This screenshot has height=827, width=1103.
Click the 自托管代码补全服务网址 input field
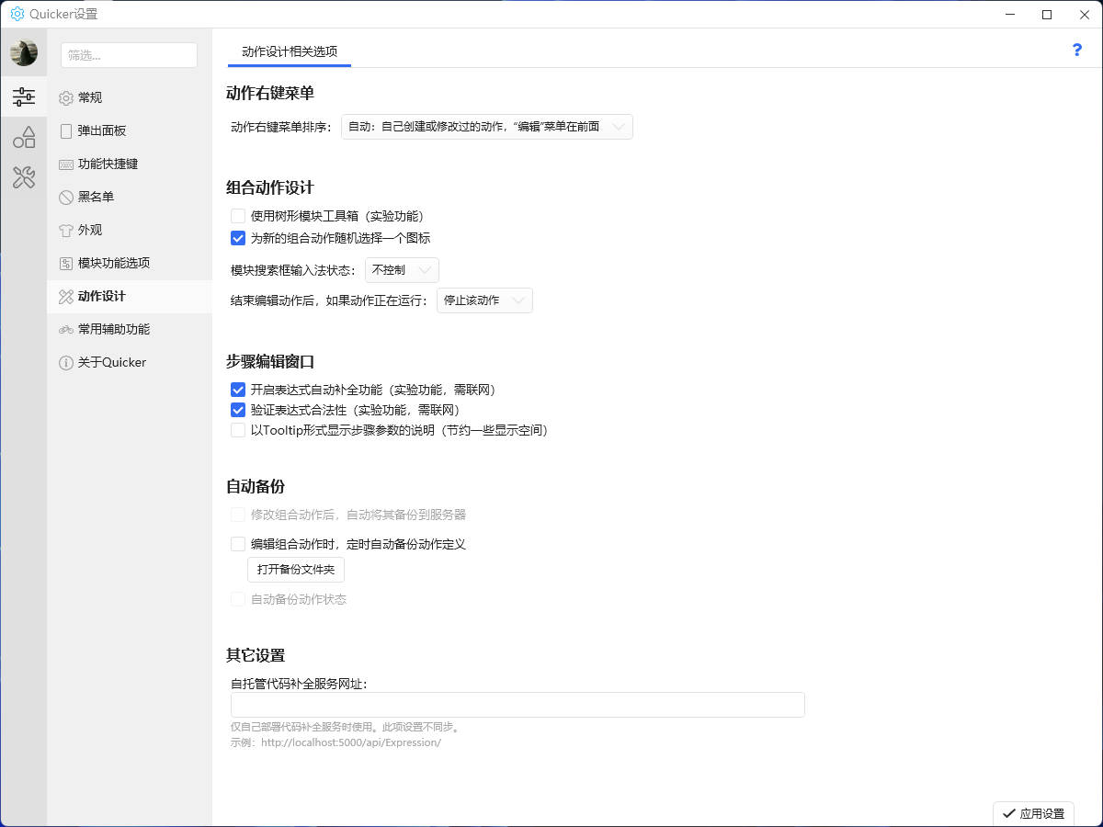(x=517, y=705)
